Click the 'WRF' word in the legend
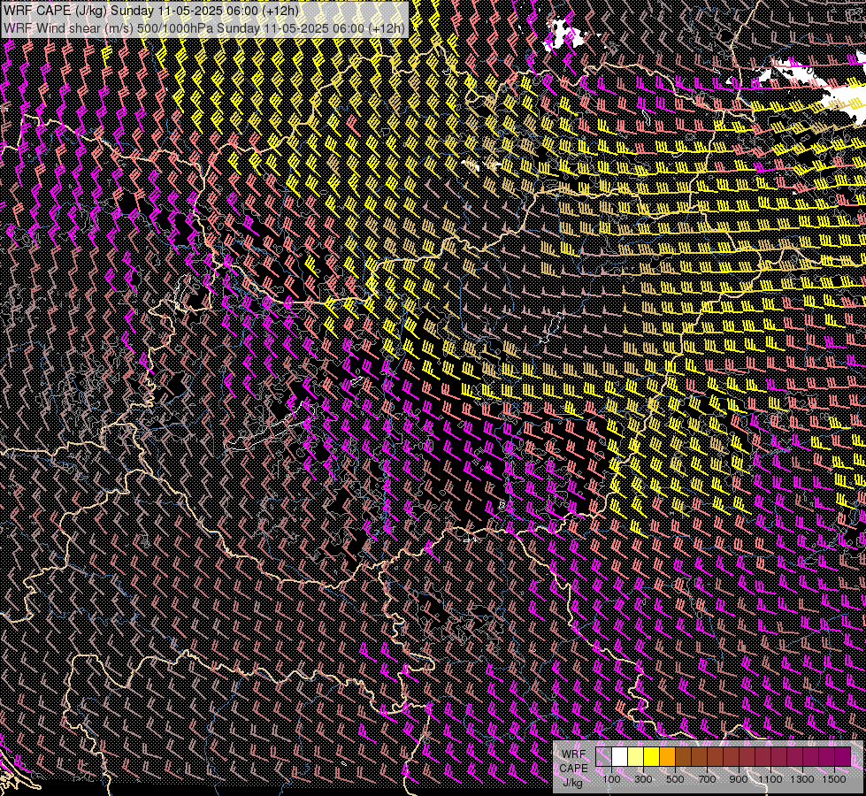The image size is (866, 796). pyautogui.click(x=574, y=754)
